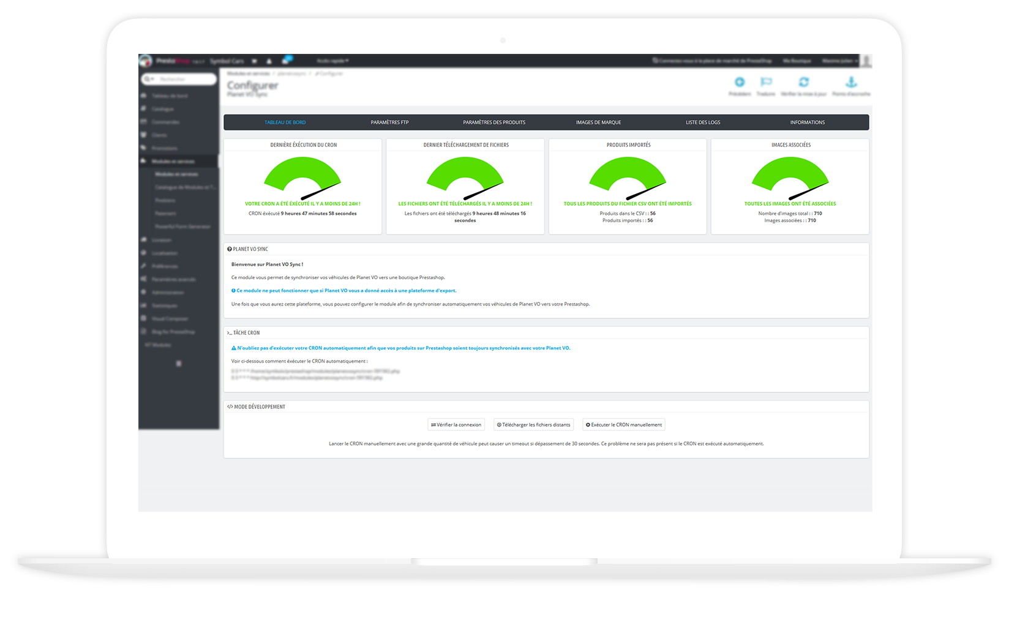Click 'CRON éxécuté 9 heures 47 minutes' text
Image resolution: width=1009 pixels, height=622 pixels.
[302, 214]
